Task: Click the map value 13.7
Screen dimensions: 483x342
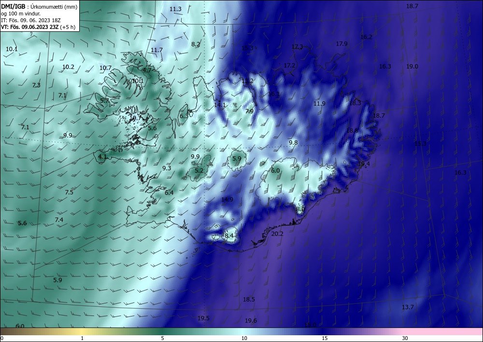Action: [408, 307]
